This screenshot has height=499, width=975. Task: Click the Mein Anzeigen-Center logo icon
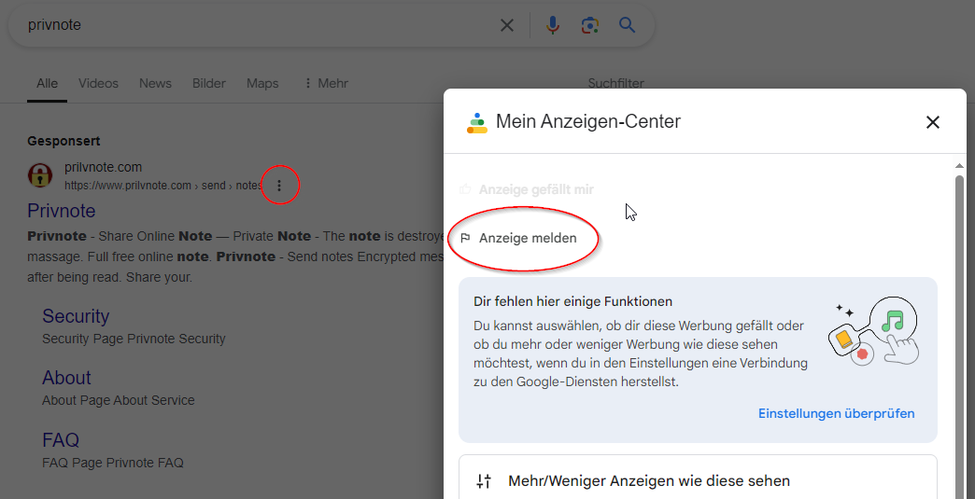click(477, 123)
